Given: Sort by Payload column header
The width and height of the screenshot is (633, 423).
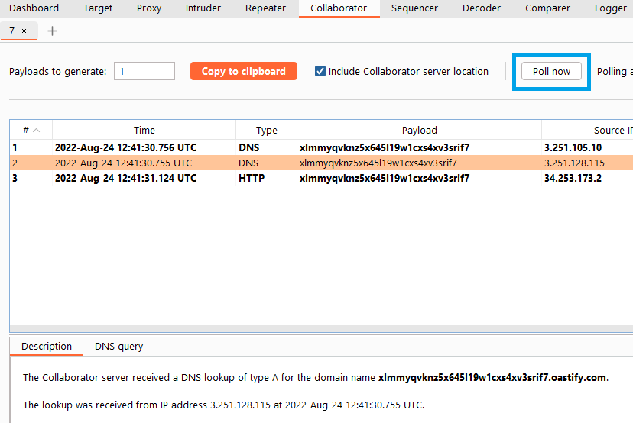Looking at the screenshot, I should (x=419, y=131).
